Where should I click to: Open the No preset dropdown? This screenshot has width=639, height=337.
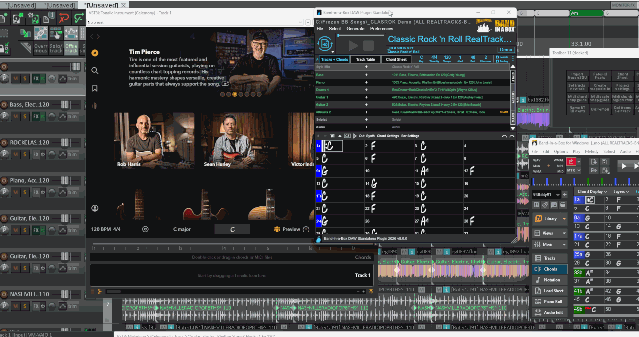195,22
